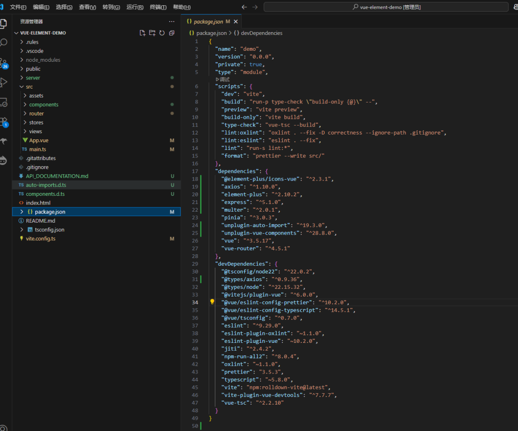Open App.vue in the explorer
This screenshot has width=518, height=431.
click(x=39, y=140)
